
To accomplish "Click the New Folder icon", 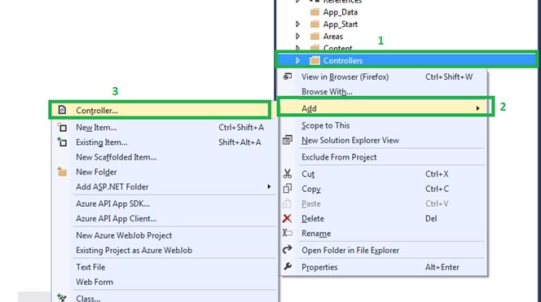I will coord(62,172).
